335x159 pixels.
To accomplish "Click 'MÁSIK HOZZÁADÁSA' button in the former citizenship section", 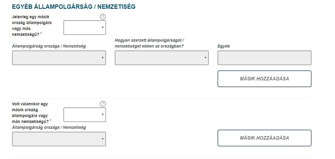I will (265, 138).
